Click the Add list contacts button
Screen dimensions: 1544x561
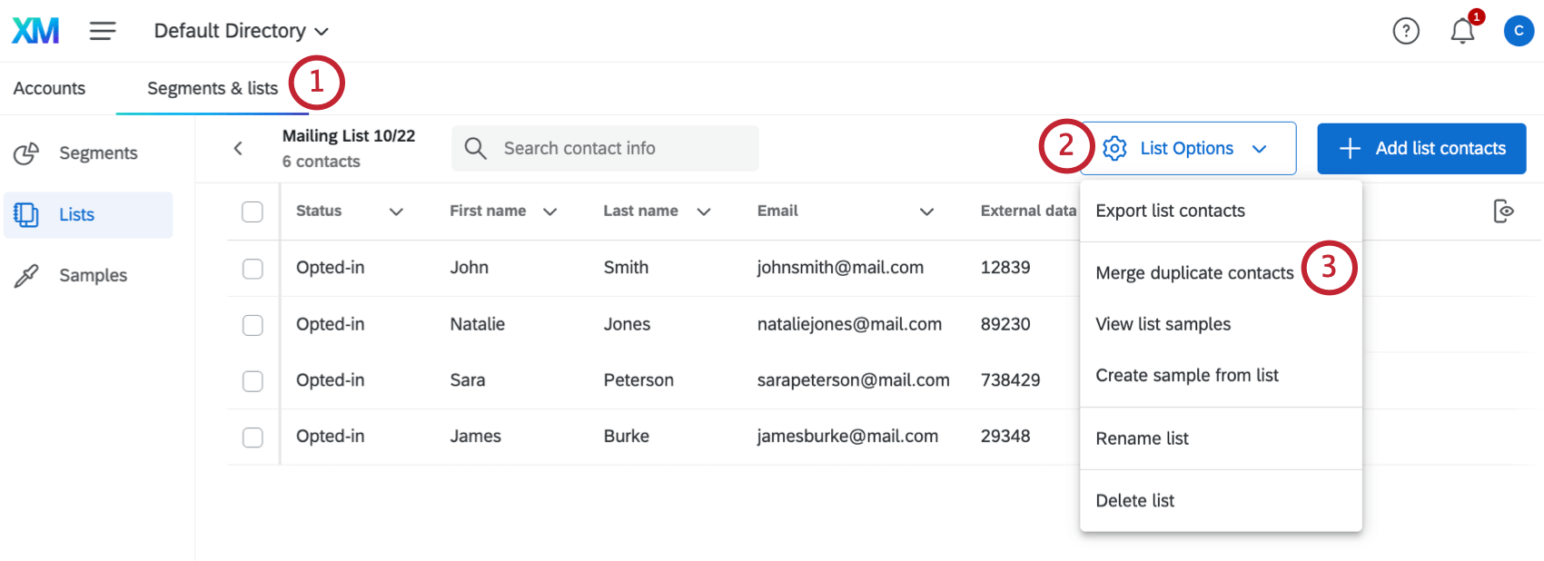point(1420,148)
